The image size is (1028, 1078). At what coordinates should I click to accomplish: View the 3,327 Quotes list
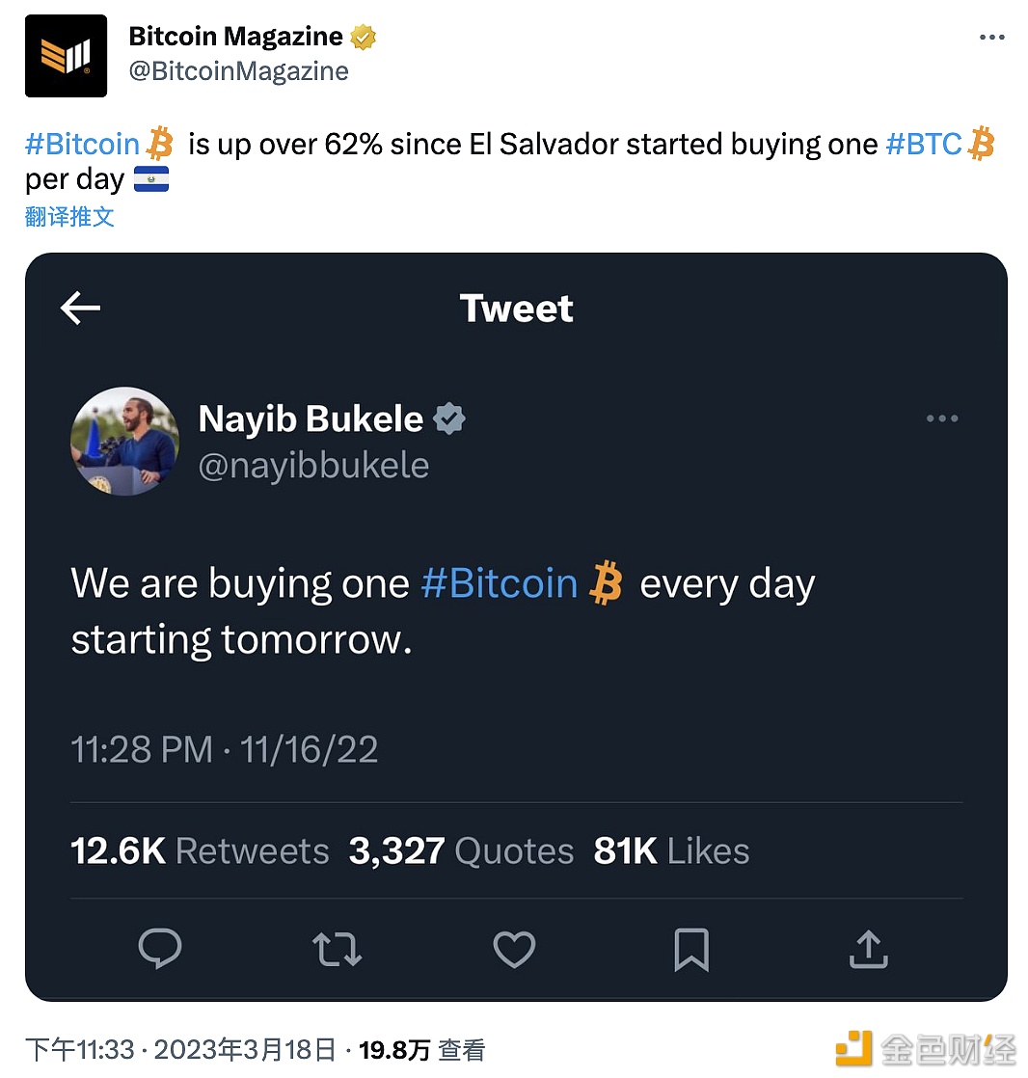pyautogui.click(x=461, y=850)
